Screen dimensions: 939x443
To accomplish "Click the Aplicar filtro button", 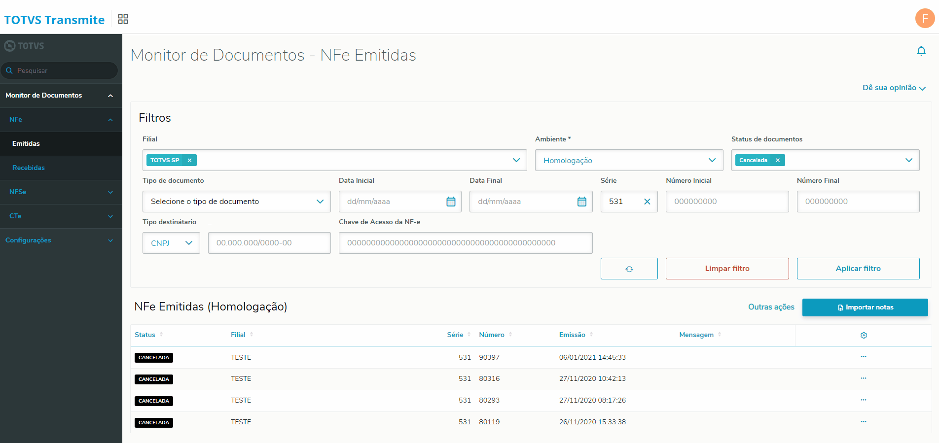I will [x=858, y=269].
